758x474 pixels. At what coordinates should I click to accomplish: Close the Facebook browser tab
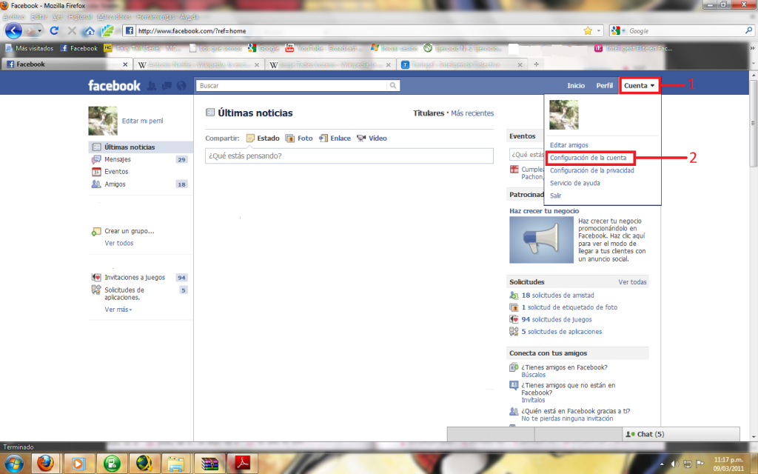pyautogui.click(x=125, y=64)
